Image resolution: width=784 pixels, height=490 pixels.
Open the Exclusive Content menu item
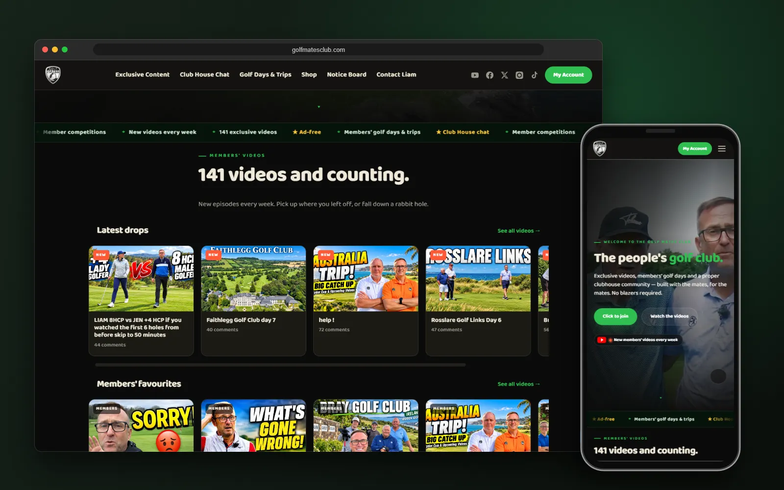[x=142, y=74]
